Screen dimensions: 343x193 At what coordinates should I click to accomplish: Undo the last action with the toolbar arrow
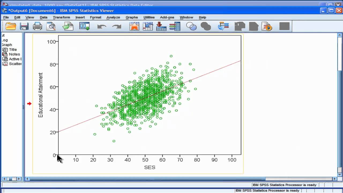click(x=102, y=26)
